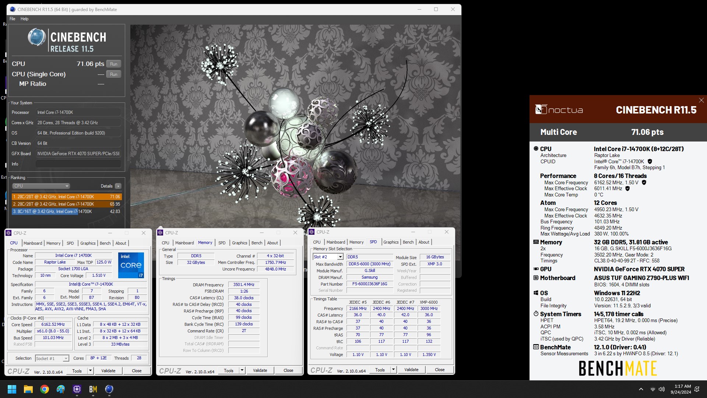Click Multi Core 71.06 pts score
This screenshot has height=398, width=707.
(647, 132)
